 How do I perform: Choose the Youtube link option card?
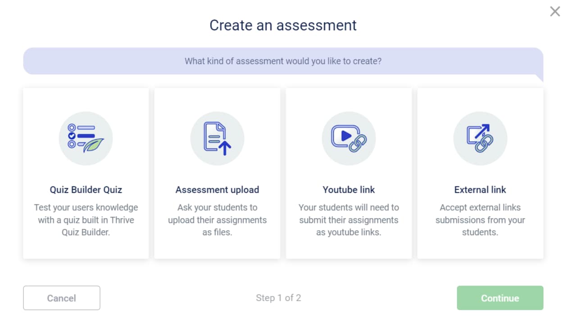[349, 173]
